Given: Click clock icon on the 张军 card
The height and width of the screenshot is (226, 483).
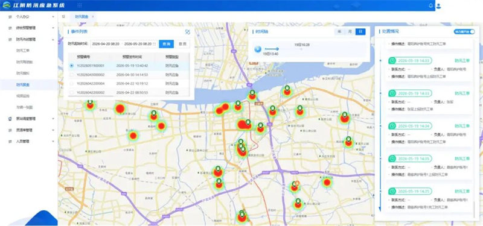Looking at the screenshot, I should (392, 93).
